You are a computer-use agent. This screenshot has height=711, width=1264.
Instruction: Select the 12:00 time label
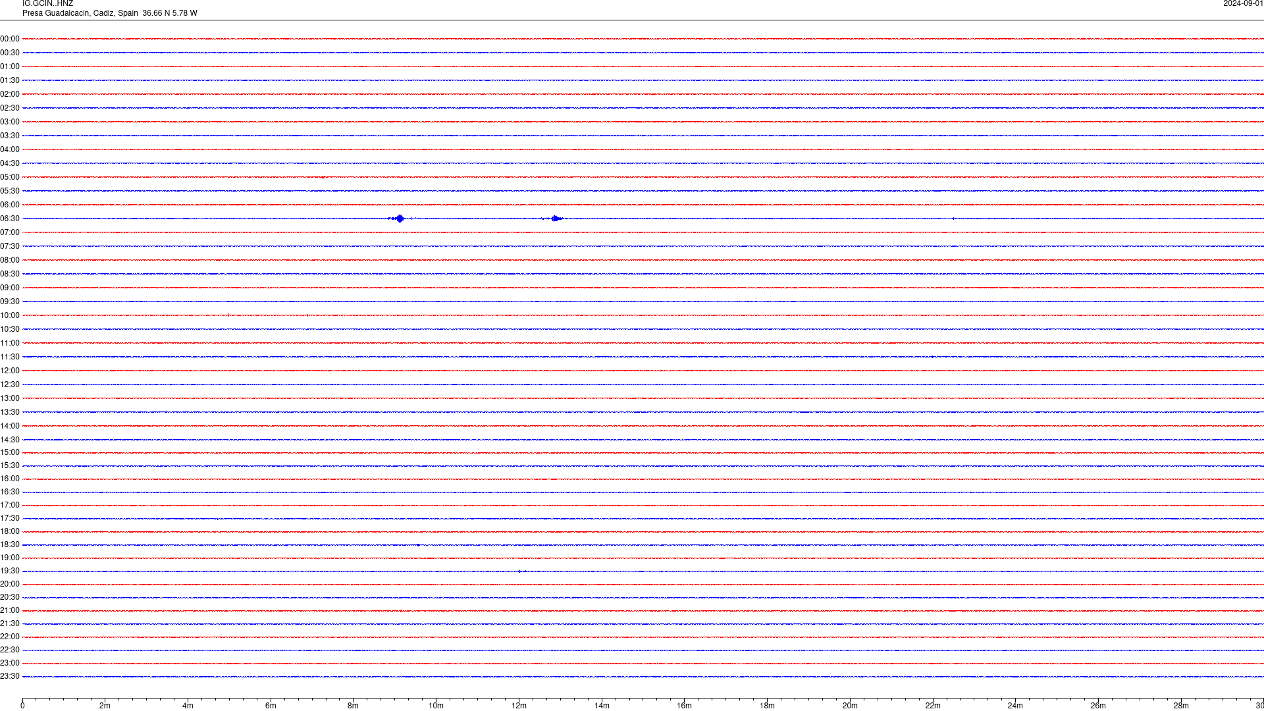pos(10,371)
